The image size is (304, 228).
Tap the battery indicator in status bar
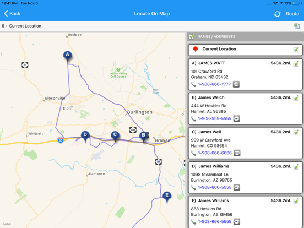[x=296, y=3]
